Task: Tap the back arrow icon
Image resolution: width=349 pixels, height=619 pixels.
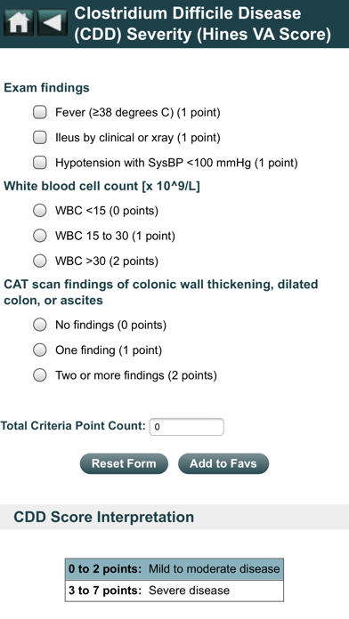Action: 53,23
